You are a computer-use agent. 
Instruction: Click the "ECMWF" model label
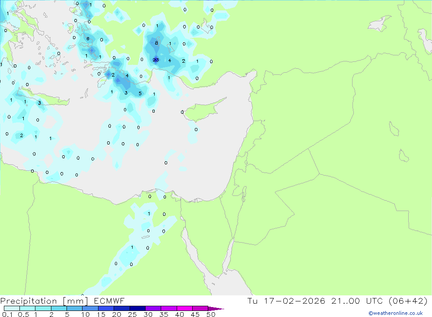[109, 301]
